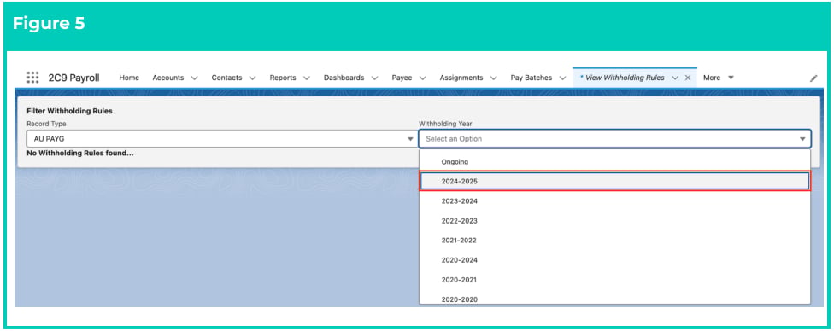Screen dimensions: 834x331
Task: Expand the Reports tab chevron
Action: [x=307, y=78]
